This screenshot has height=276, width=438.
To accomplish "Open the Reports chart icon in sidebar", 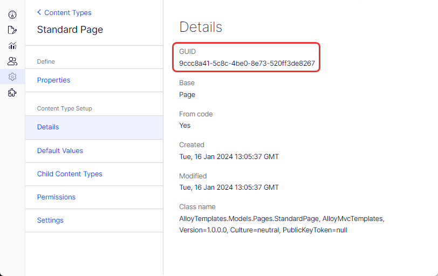I will pos(12,45).
